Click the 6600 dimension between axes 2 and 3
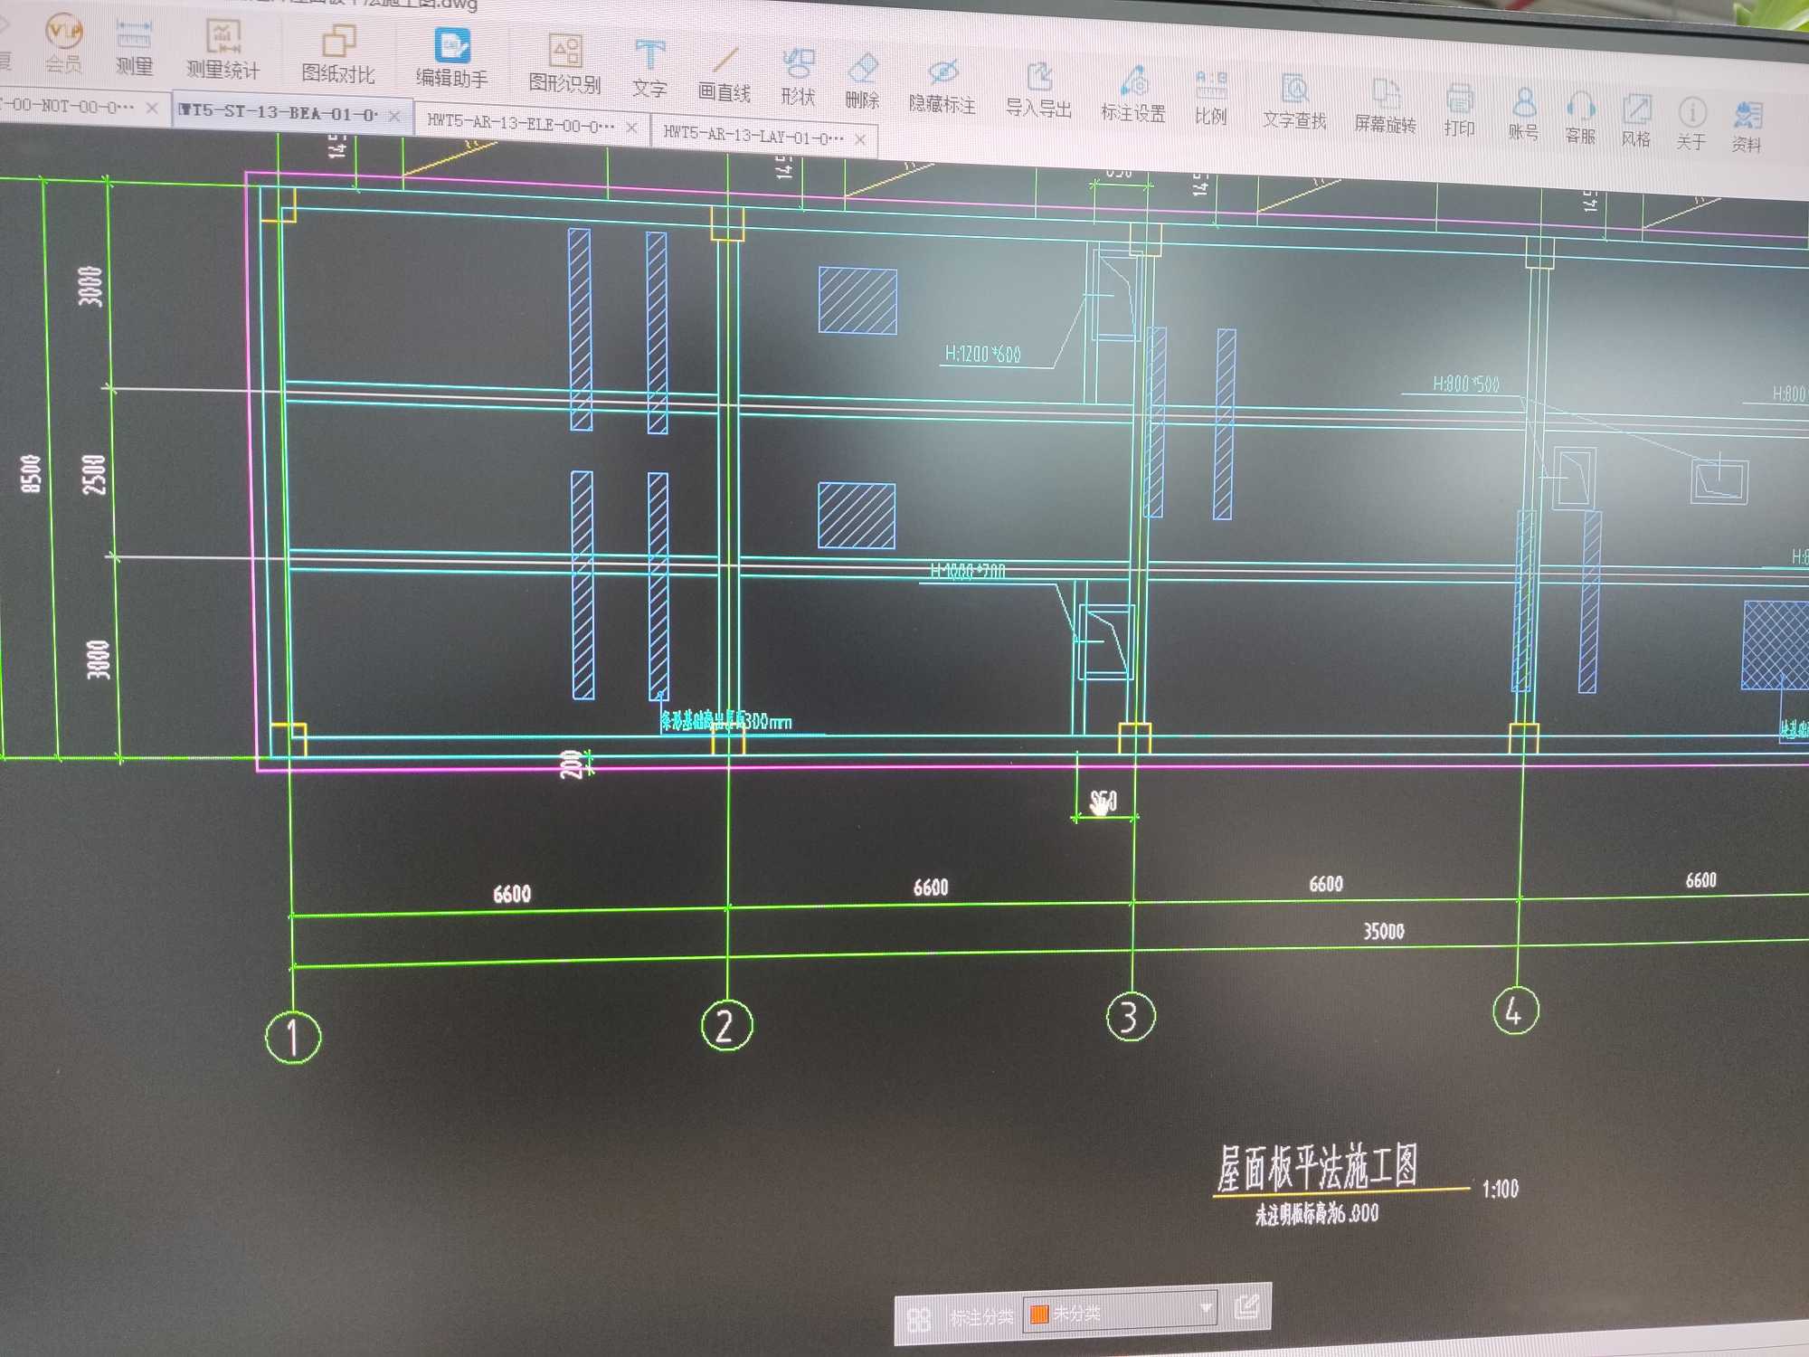Image resolution: width=1809 pixels, height=1357 pixels. (931, 887)
